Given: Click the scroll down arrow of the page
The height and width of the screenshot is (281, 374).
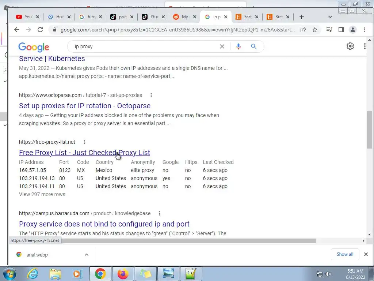Looking at the screenshot, I should point(369,235).
